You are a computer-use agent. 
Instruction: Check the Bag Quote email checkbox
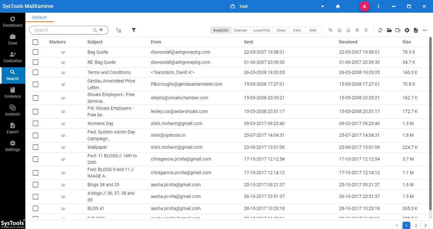(36, 52)
